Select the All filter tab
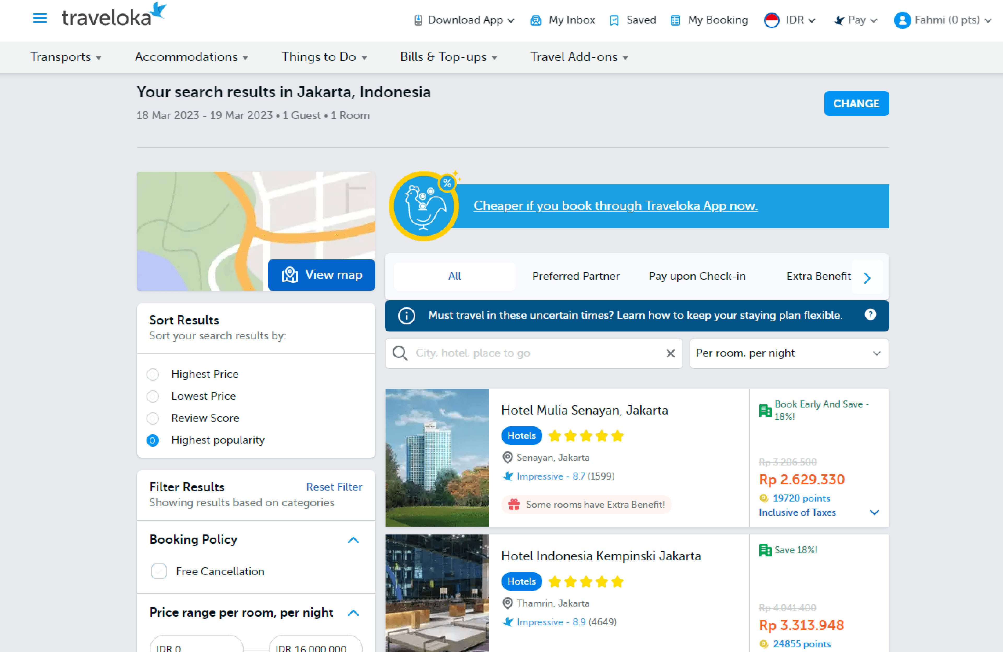This screenshot has width=1003, height=652. [454, 276]
